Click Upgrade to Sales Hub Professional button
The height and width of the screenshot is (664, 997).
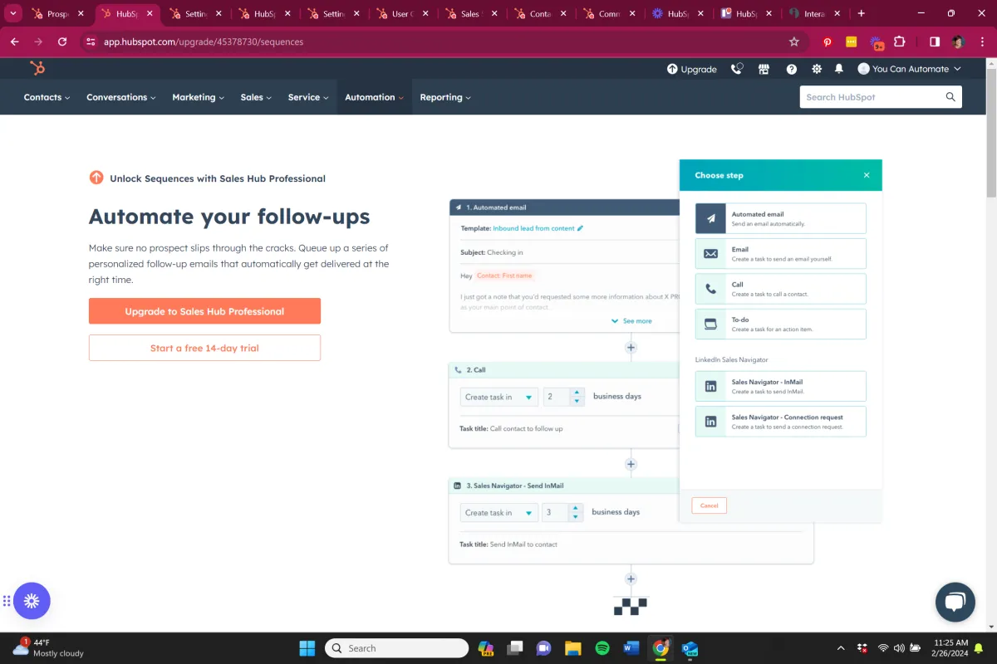coord(204,311)
